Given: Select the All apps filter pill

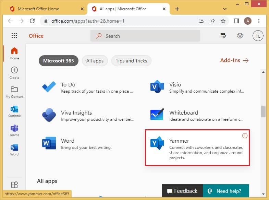Looking at the screenshot, I should click(95, 61).
